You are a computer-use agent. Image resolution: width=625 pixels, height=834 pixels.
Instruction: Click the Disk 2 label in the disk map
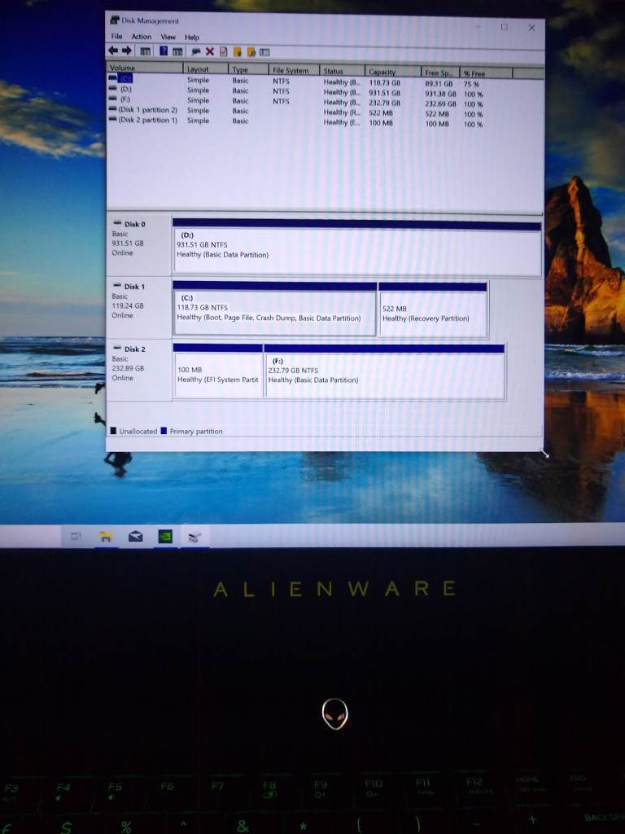pos(134,349)
